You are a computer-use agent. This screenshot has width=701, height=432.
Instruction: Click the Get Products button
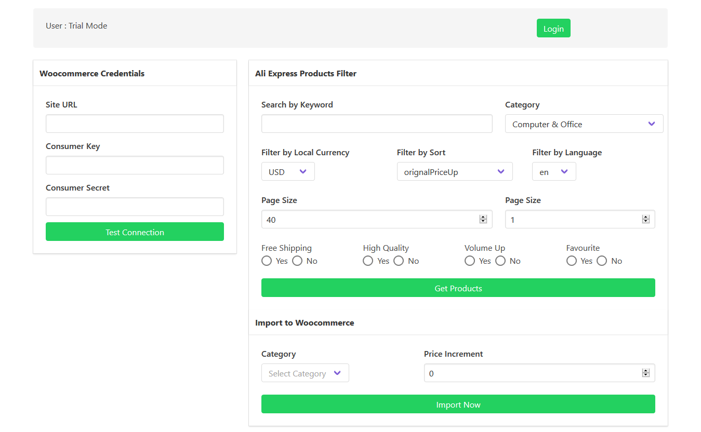tap(458, 288)
